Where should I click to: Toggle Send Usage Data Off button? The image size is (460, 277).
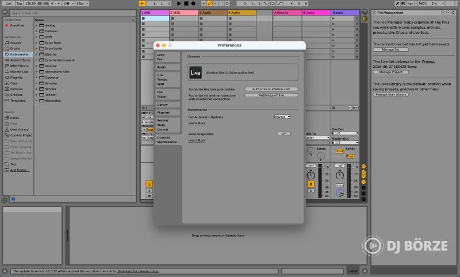[x=284, y=134]
